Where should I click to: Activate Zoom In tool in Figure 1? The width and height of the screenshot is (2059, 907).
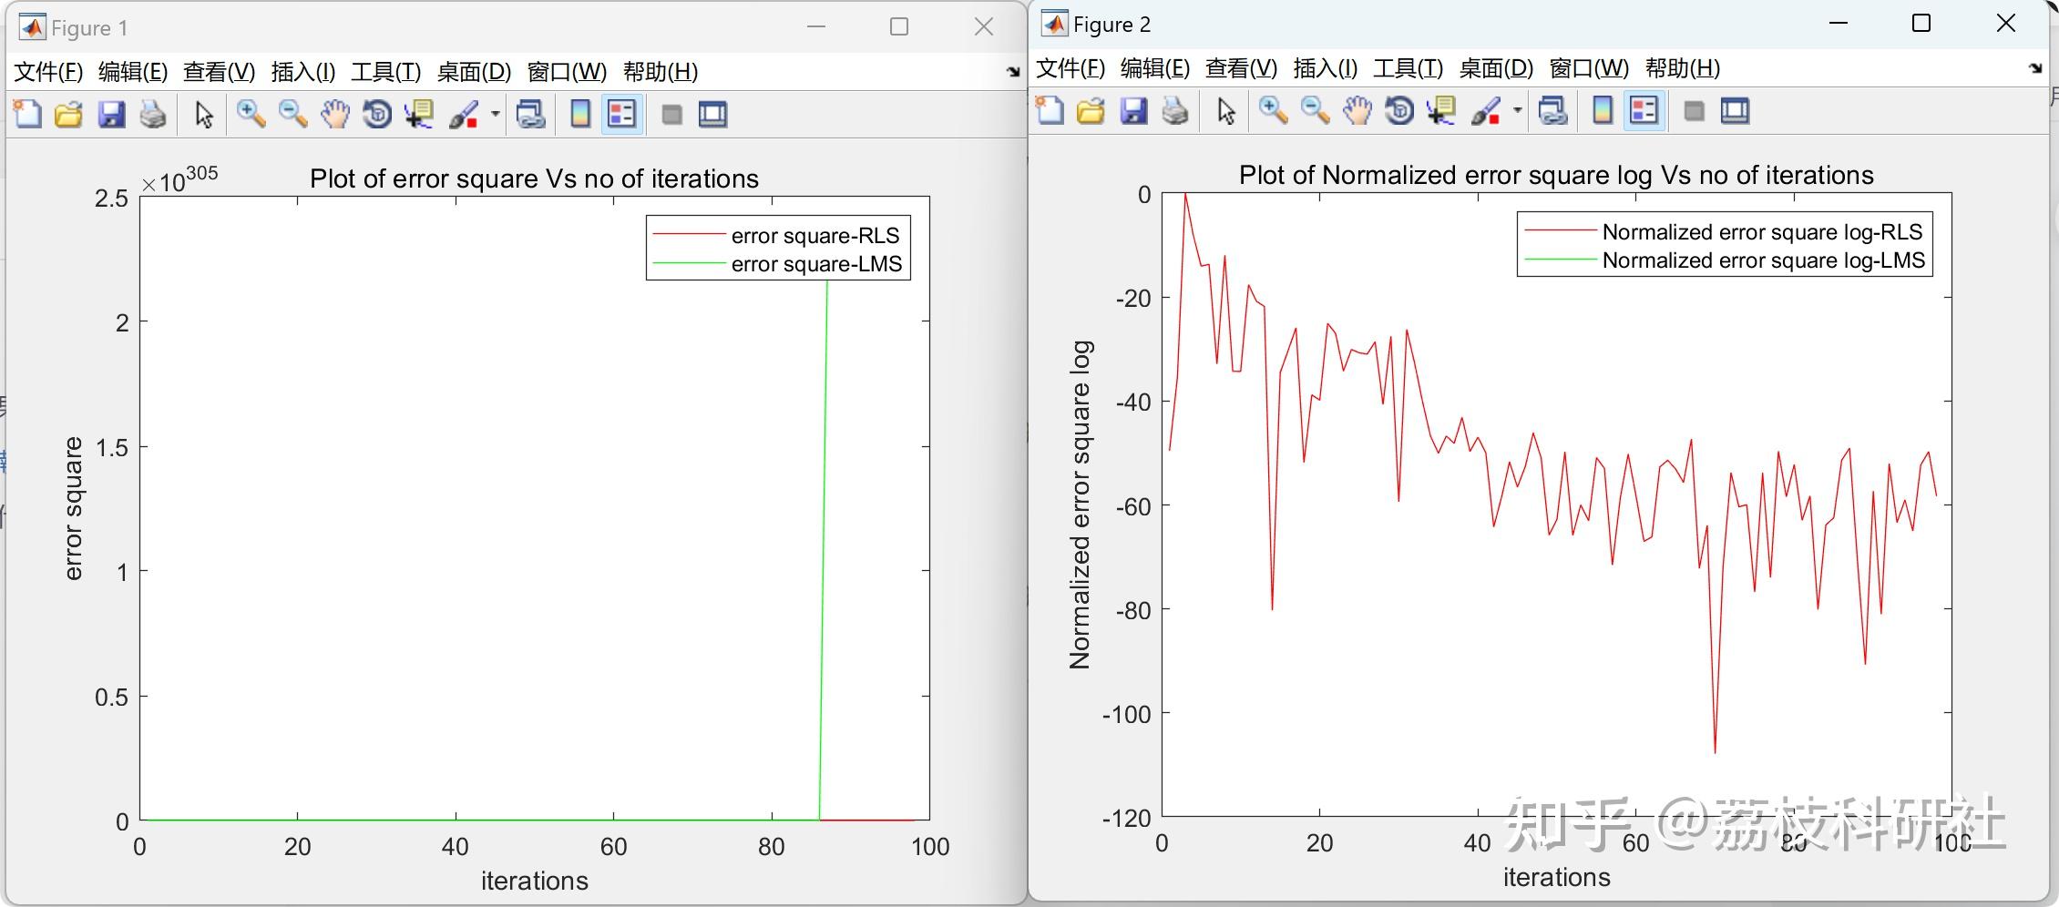pyautogui.click(x=251, y=115)
